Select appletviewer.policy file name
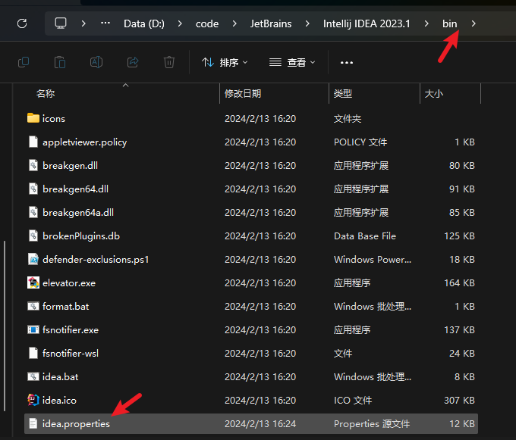This screenshot has width=516, height=440. [84, 142]
